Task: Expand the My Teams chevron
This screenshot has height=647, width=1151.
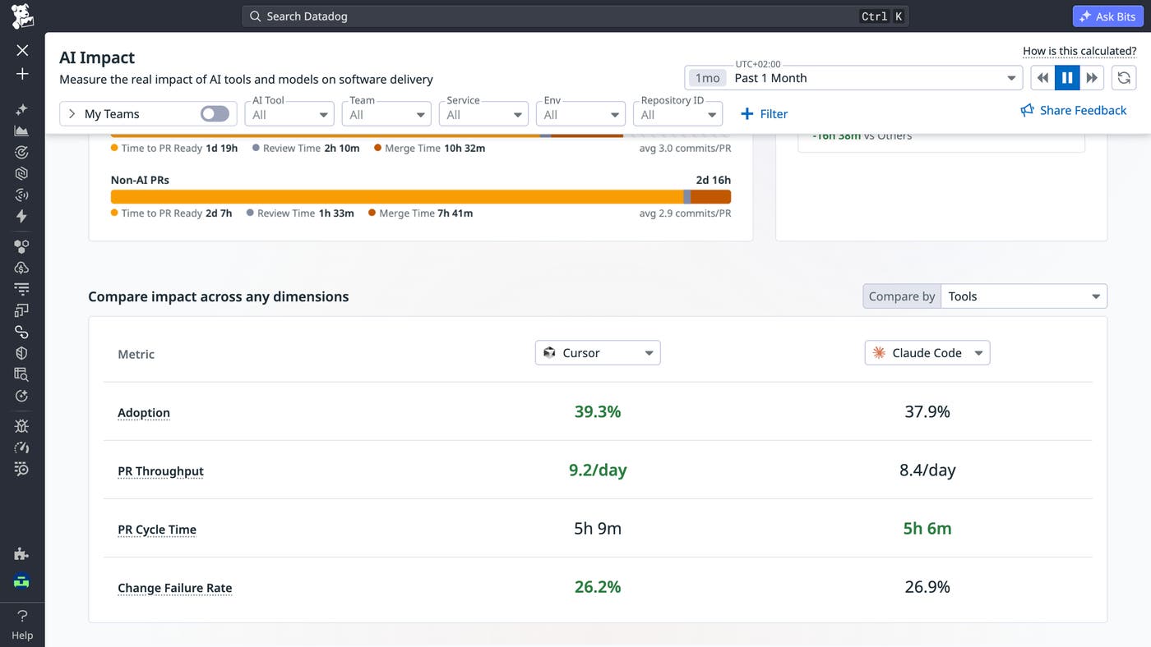Action: (72, 114)
